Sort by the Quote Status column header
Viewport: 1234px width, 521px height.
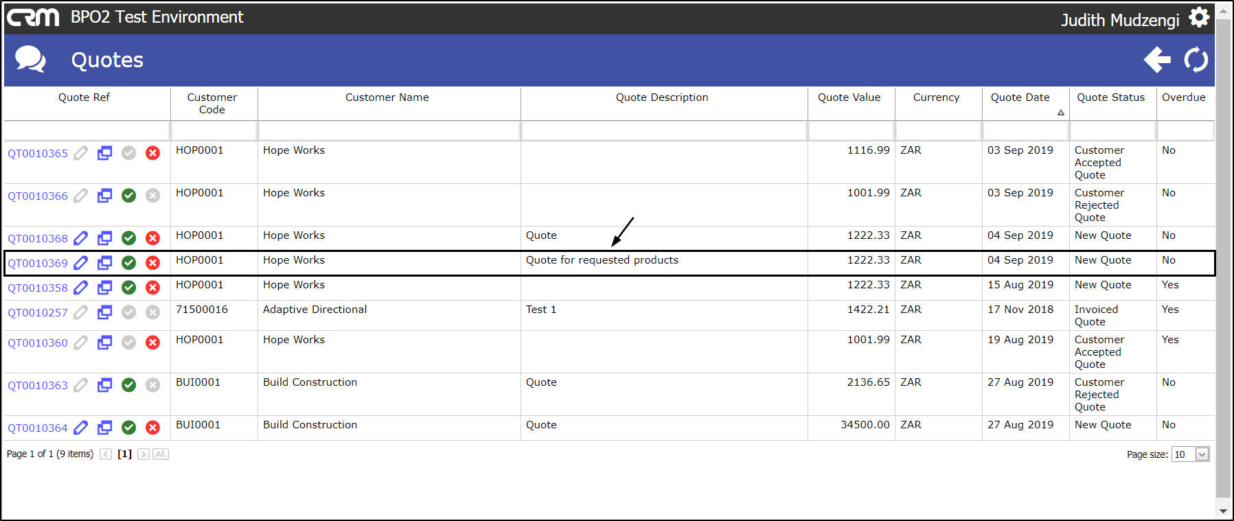[x=1110, y=97]
